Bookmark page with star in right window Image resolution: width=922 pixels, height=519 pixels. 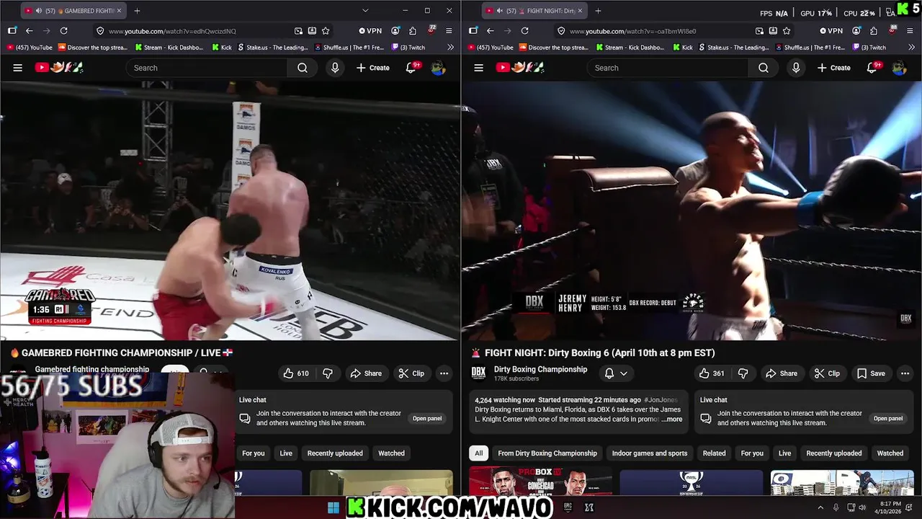[x=787, y=31]
